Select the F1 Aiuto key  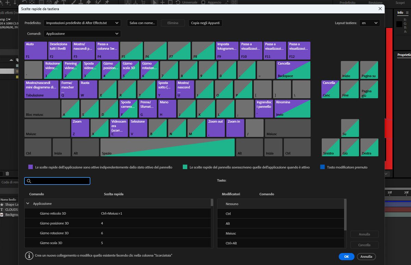tap(36, 51)
